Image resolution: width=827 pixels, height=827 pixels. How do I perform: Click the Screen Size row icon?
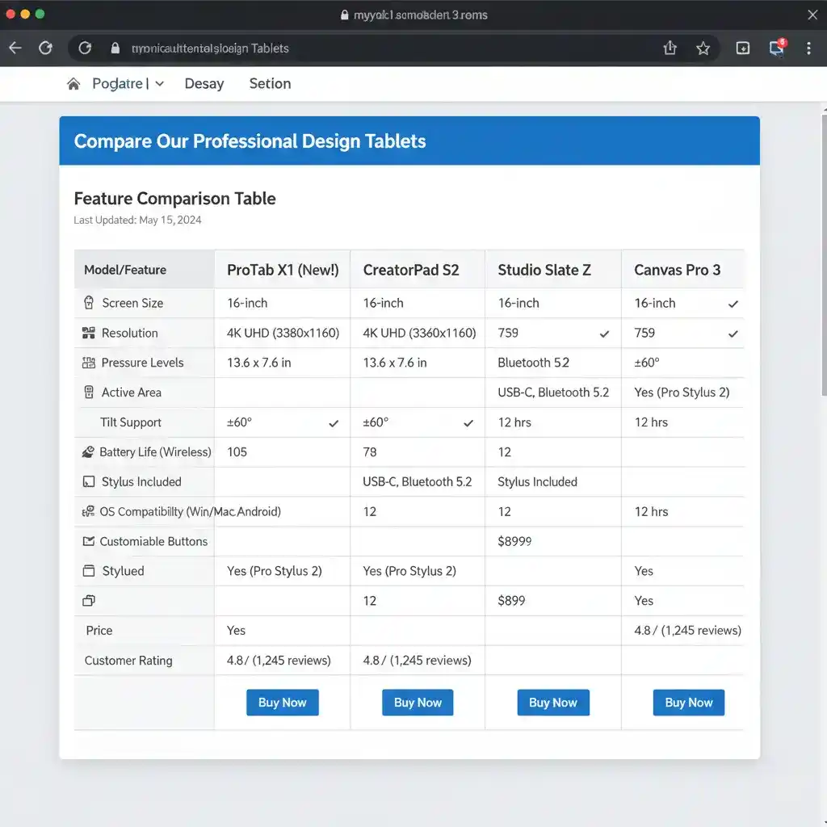89,303
